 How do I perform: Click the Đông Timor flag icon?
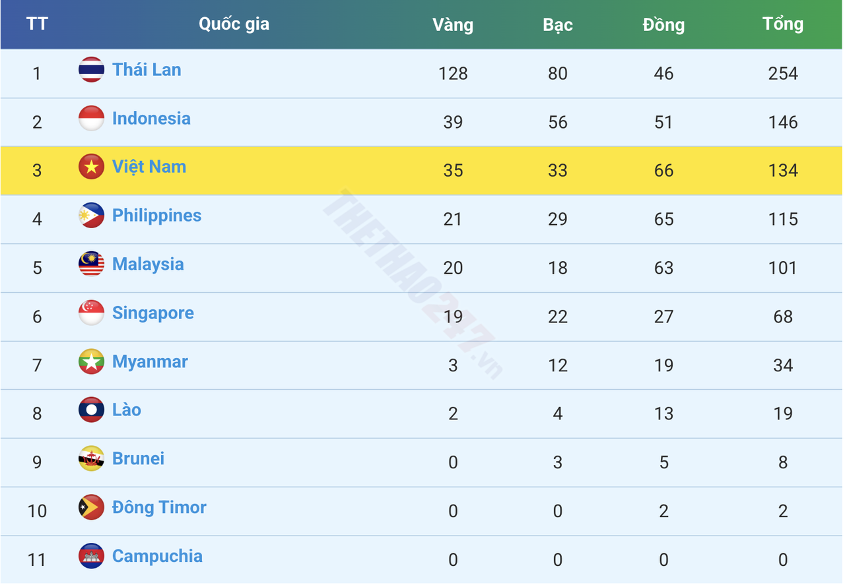pyautogui.click(x=92, y=507)
